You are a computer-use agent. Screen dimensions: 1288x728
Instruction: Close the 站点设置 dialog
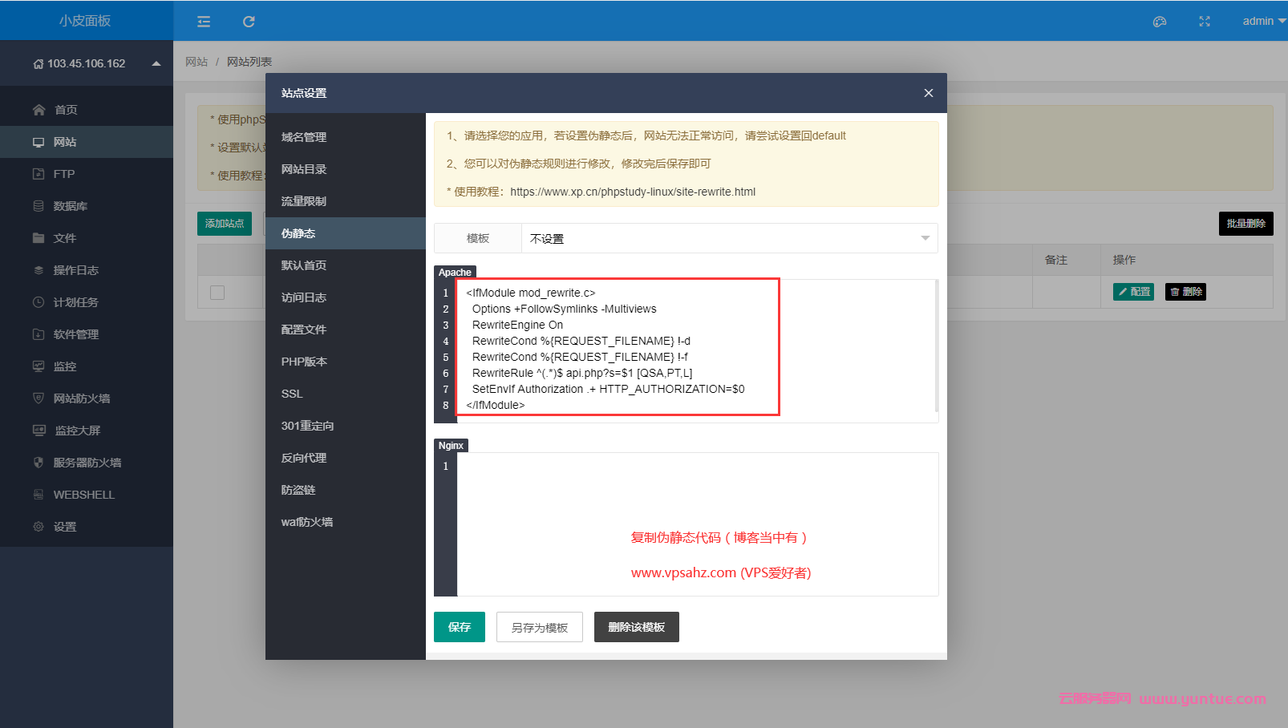coord(928,93)
